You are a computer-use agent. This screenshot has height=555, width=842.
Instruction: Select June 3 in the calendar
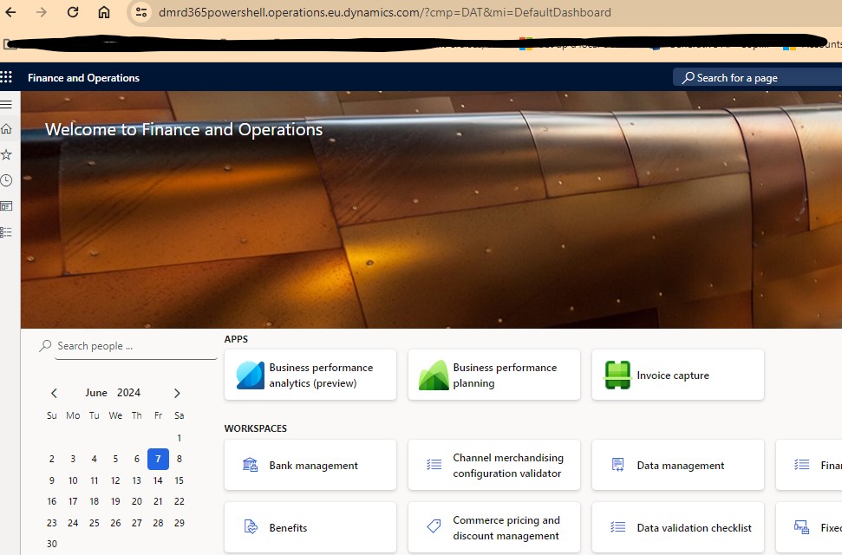[73, 459]
